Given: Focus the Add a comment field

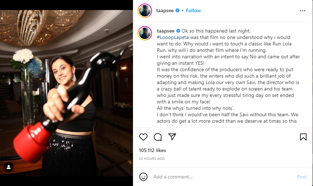Looking at the screenshot, I should (x=216, y=177).
